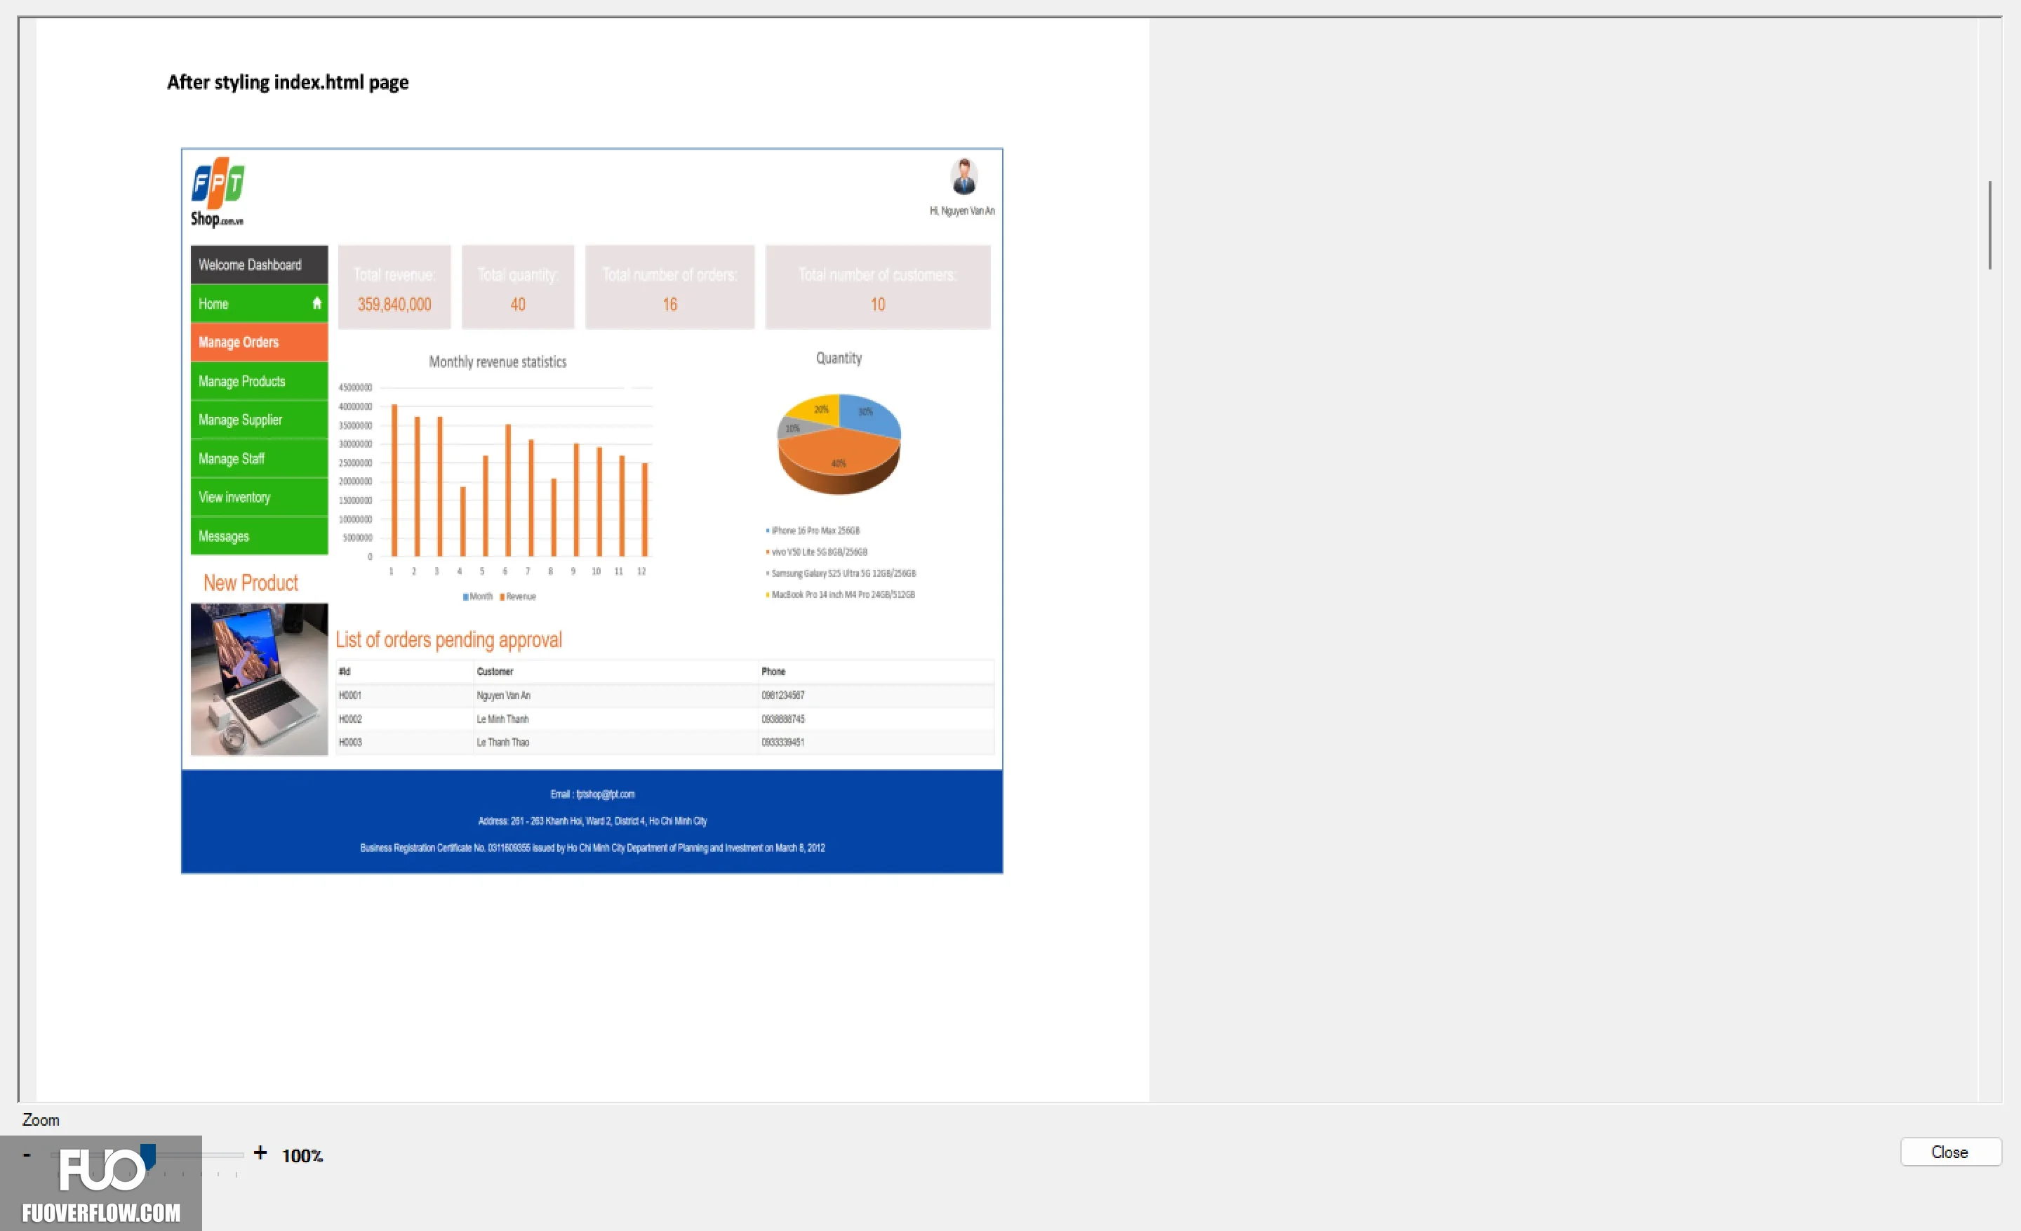Click the Total number of customers card
2021x1231 pixels.
point(878,287)
